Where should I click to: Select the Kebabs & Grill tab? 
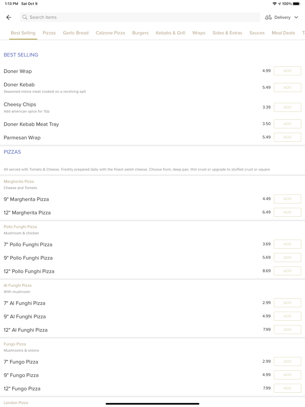click(170, 33)
